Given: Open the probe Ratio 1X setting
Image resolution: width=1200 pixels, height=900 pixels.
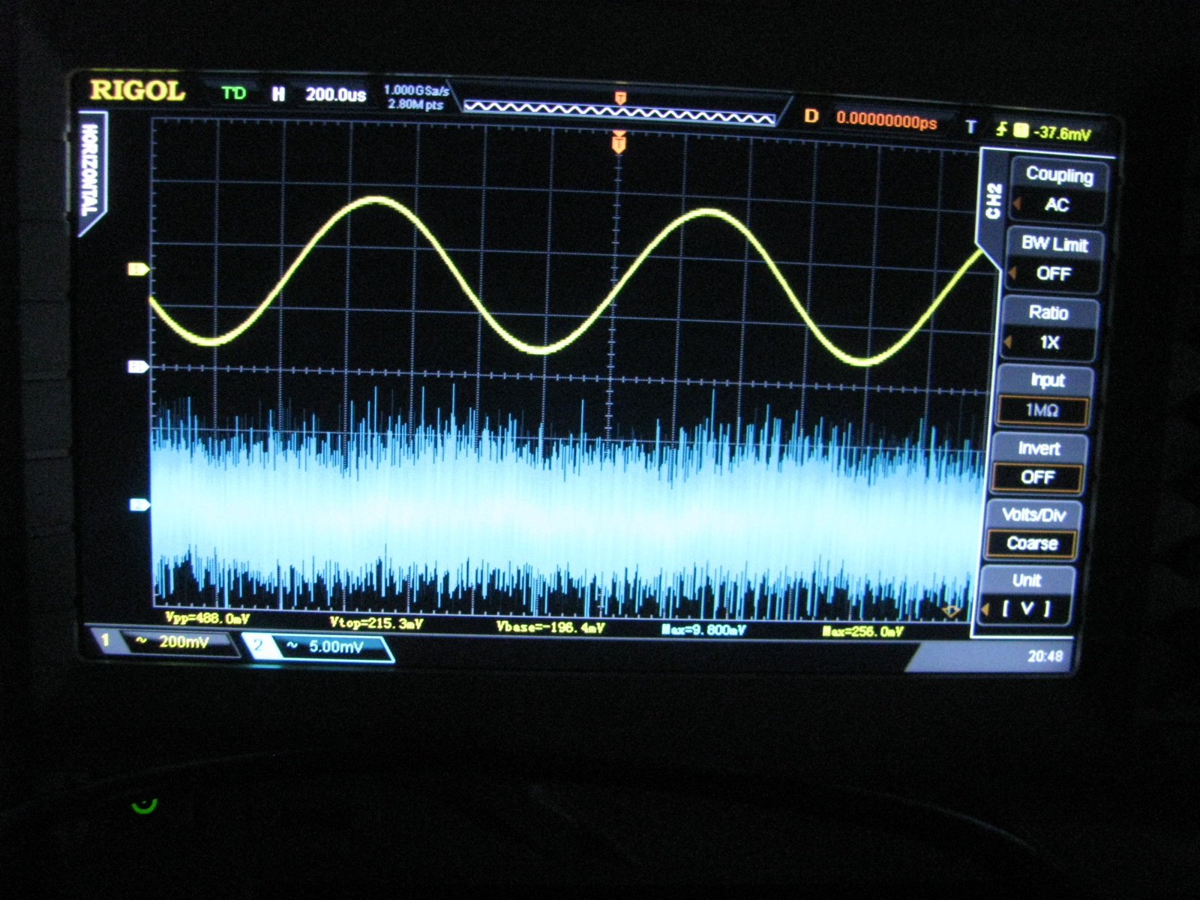Looking at the screenshot, I should click(1048, 328).
